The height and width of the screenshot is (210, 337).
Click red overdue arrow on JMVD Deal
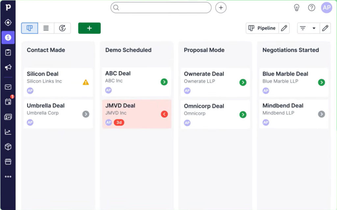coord(164,114)
